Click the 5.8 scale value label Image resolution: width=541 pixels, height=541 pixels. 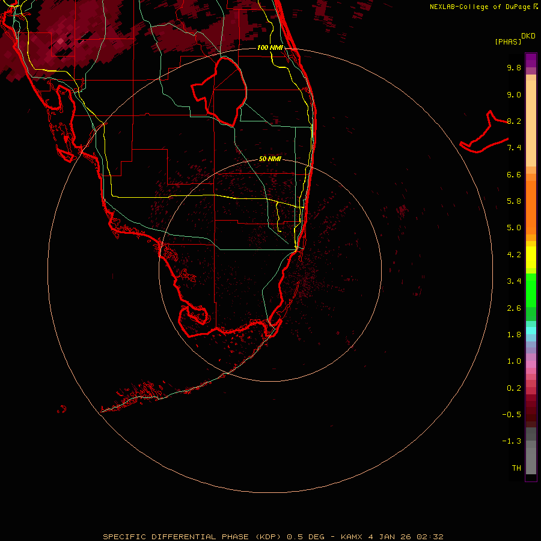514,201
